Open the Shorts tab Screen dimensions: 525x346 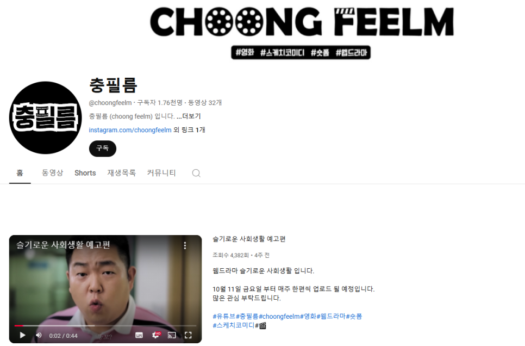(x=85, y=173)
